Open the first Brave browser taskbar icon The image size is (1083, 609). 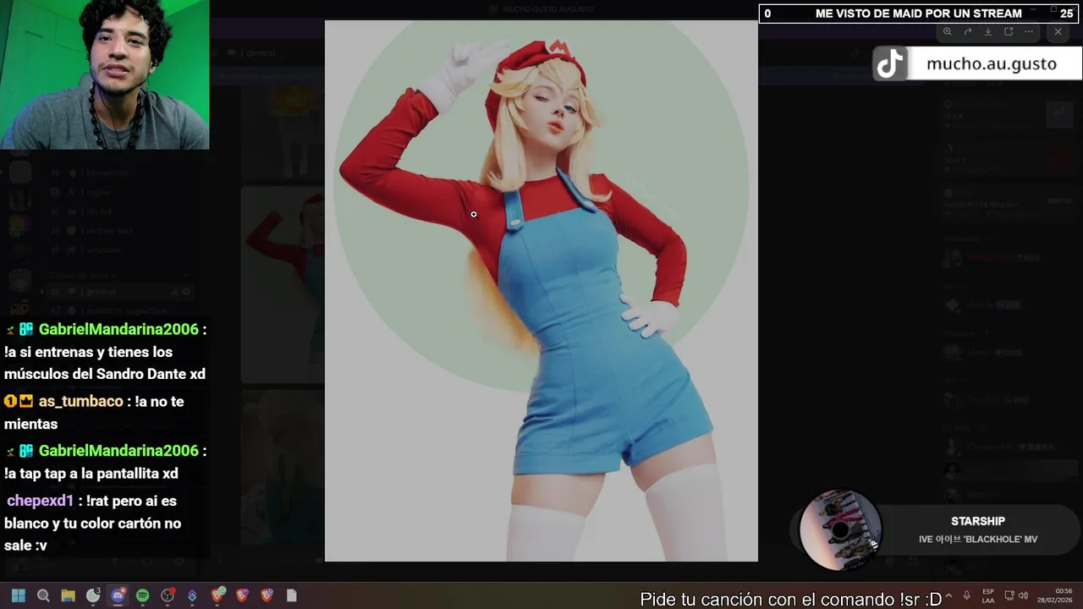pyautogui.click(x=217, y=595)
